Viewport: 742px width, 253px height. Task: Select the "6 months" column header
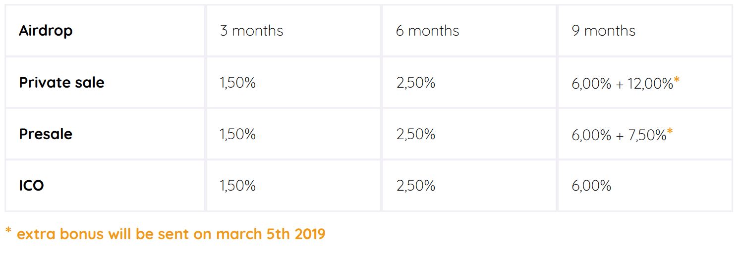click(427, 31)
